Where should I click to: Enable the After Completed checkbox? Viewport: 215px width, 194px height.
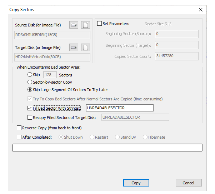[x=19, y=137]
